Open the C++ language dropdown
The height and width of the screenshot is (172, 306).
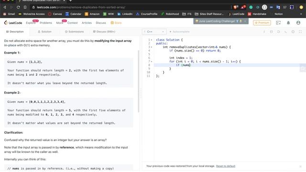pyautogui.click(x=154, y=32)
